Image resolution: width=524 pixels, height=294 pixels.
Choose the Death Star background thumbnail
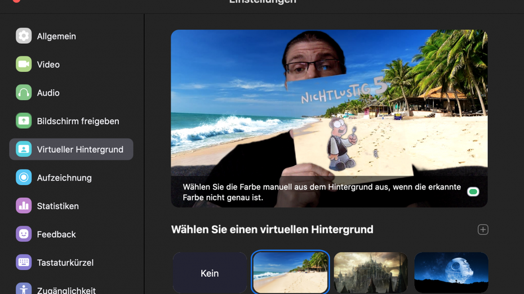(x=451, y=273)
